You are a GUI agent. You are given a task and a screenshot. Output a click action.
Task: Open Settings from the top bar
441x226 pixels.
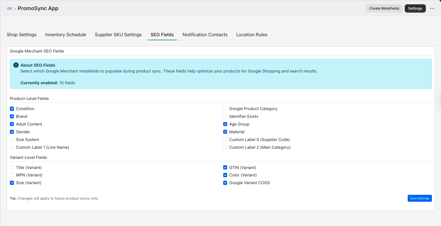415,9
